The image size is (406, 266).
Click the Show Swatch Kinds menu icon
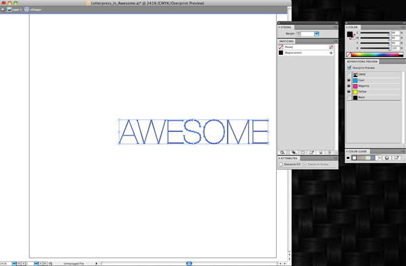point(294,152)
